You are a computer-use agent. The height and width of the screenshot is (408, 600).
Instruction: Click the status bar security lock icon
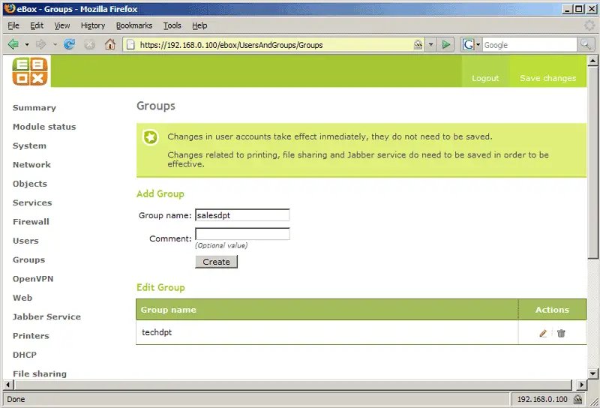(577, 399)
